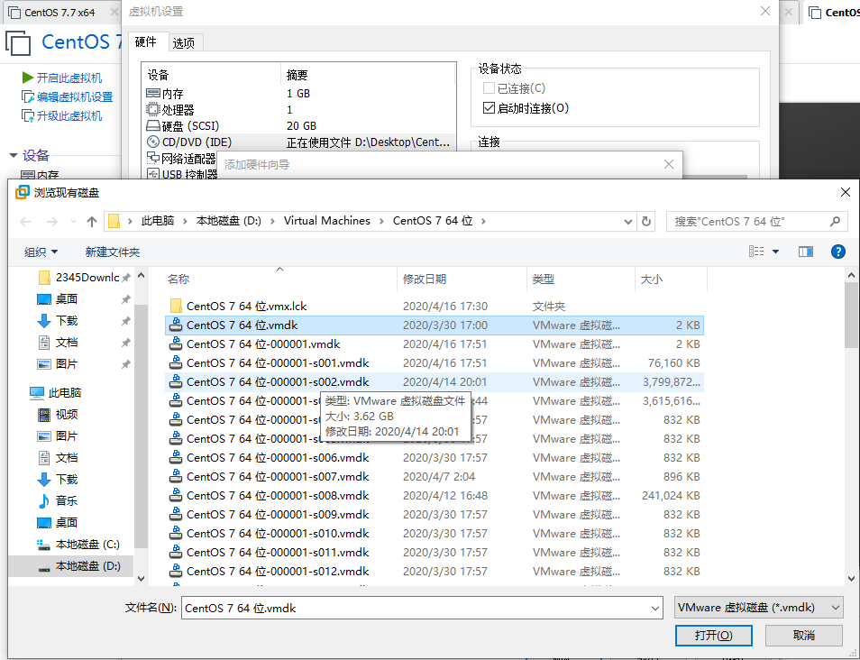Sort files by 大小 column

coord(652,280)
